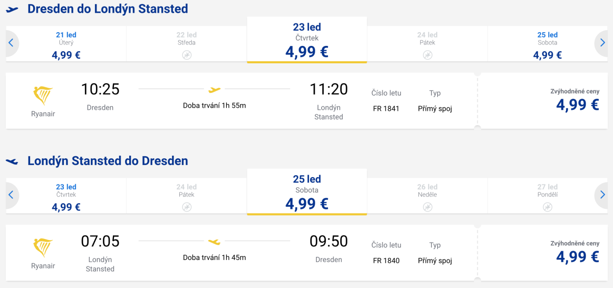Screen dimensions: 613x288
Task: Show later return dates with right arrow
Action: (602, 195)
